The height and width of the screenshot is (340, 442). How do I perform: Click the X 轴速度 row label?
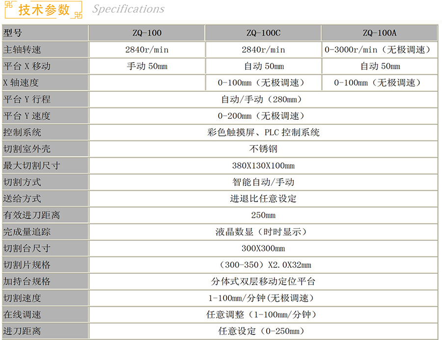click(x=21, y=83)
